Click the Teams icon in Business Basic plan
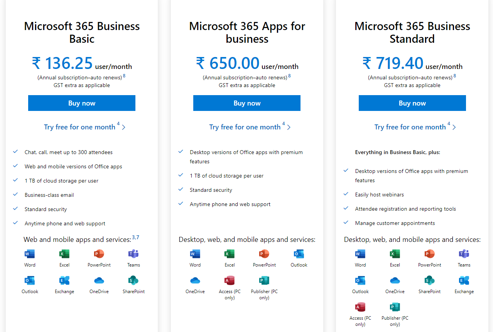 133,254
